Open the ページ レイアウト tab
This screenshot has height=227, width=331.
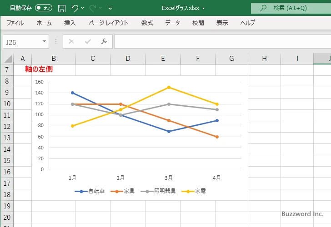108,23
